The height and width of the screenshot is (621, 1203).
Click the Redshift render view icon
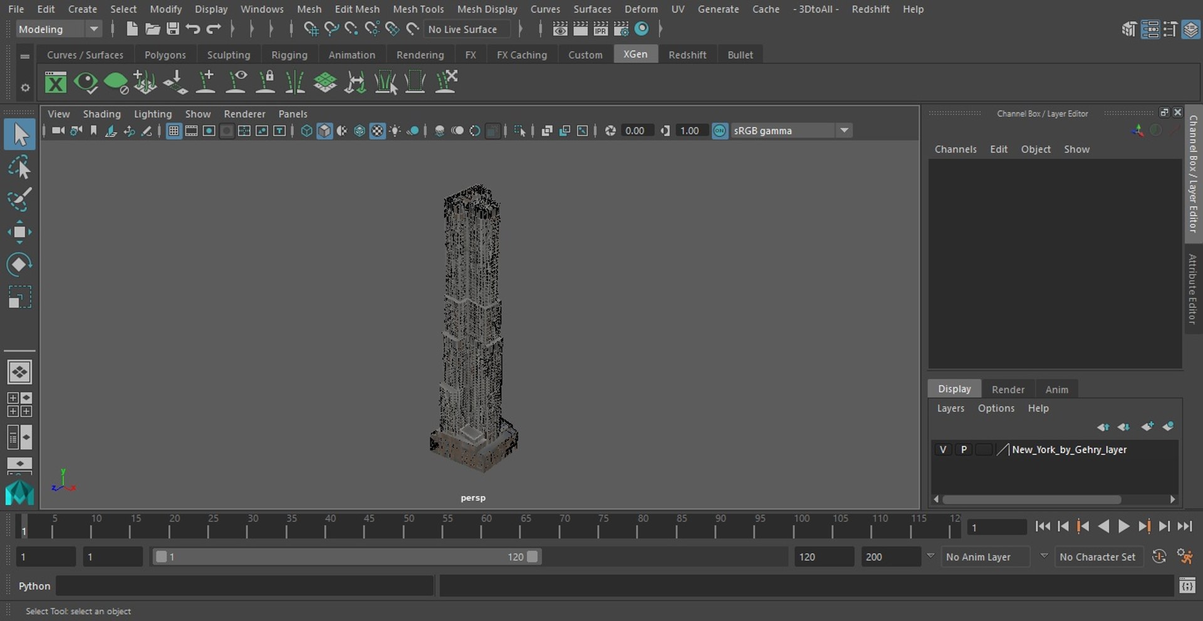(x=642, y=29)
